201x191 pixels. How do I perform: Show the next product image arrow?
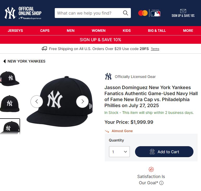click(x=82, y=101)
